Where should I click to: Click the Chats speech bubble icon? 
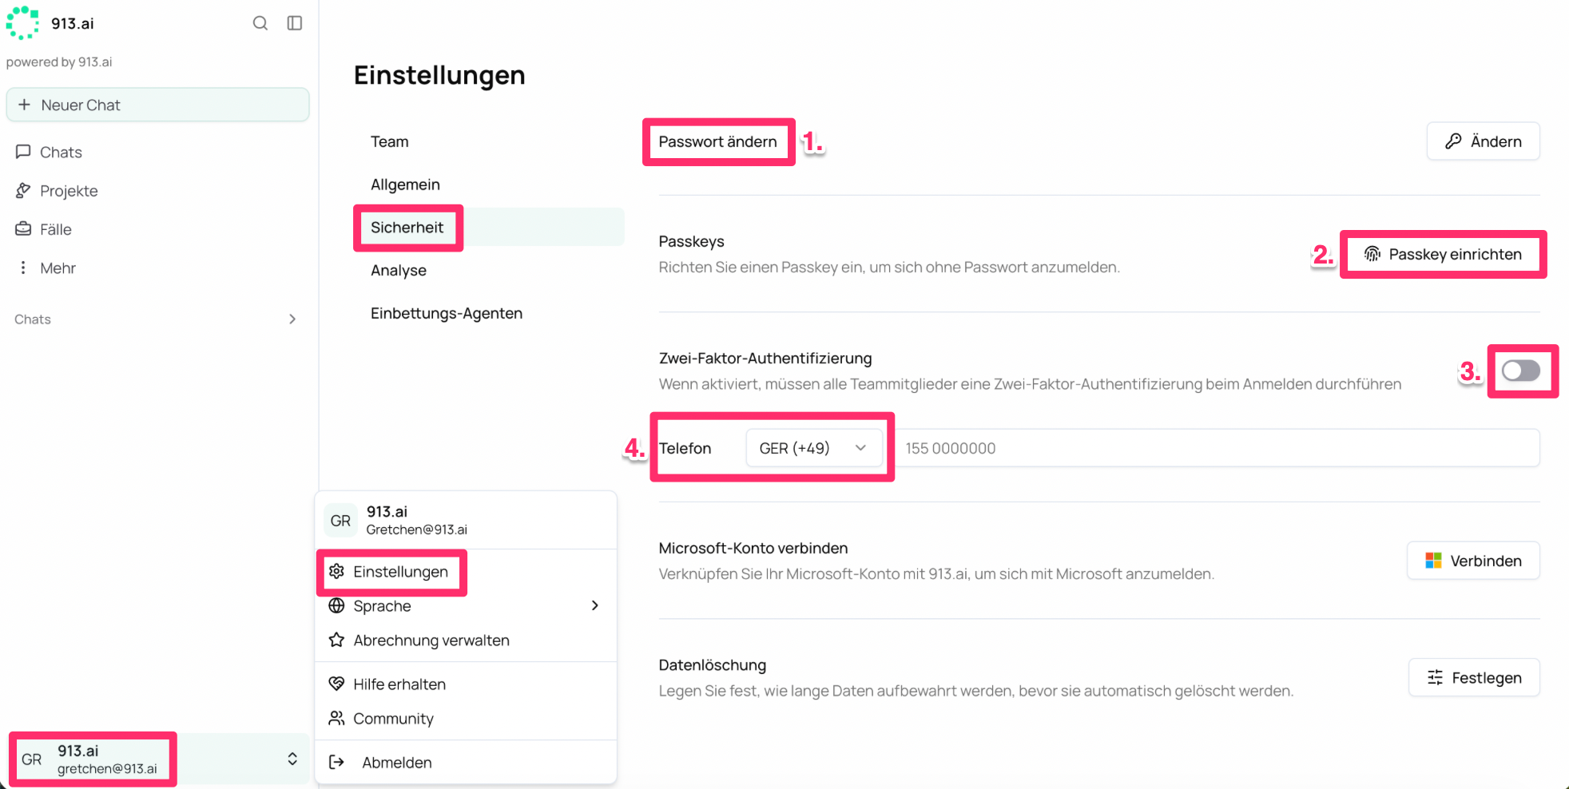23,152
